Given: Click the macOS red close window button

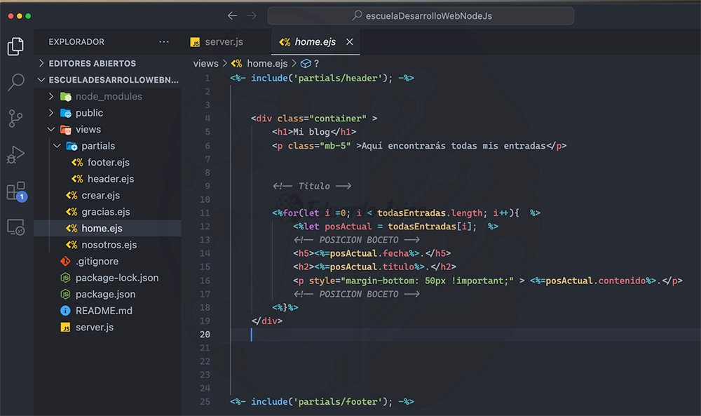Looking at the screenshot, I should (11, 15).
